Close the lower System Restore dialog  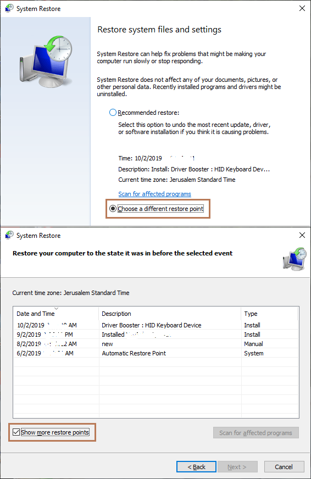tap(302, 235)
